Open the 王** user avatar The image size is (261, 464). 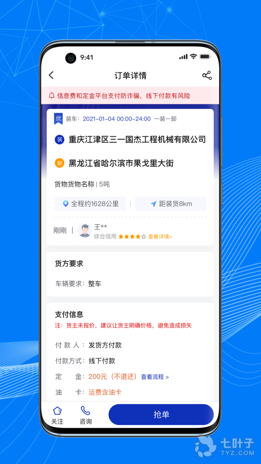[85, 230]
